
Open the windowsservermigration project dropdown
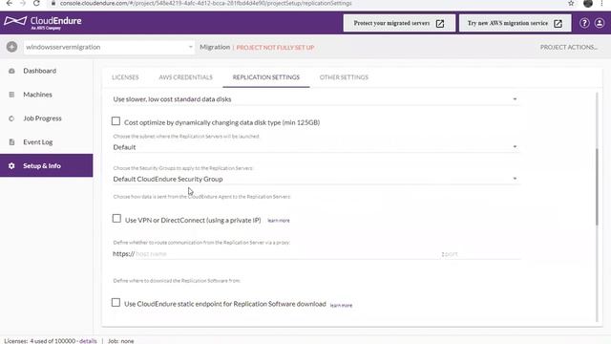[109, 47]
